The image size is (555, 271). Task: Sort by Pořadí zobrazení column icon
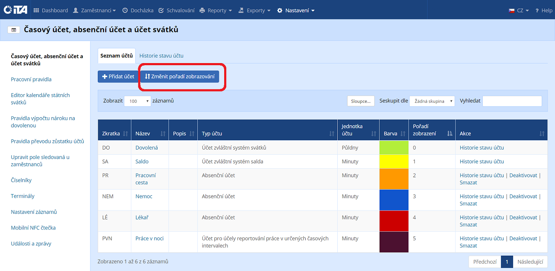(450, 134)
